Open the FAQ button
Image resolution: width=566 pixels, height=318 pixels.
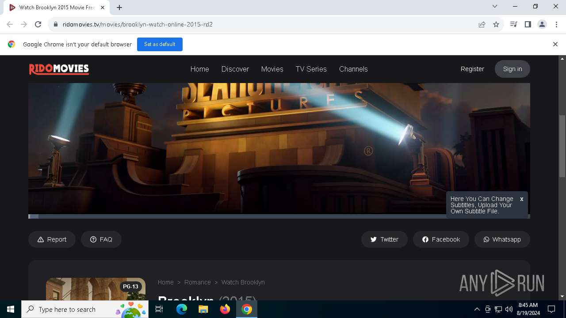point(101,239)
